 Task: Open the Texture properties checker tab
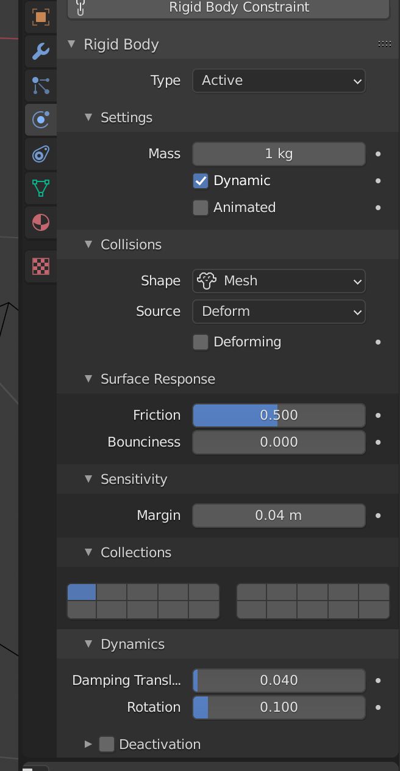[41, 266]
